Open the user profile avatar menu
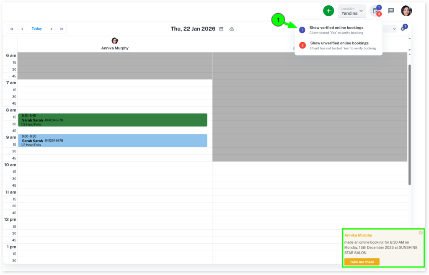429x275 pixels. click(406, 11)
